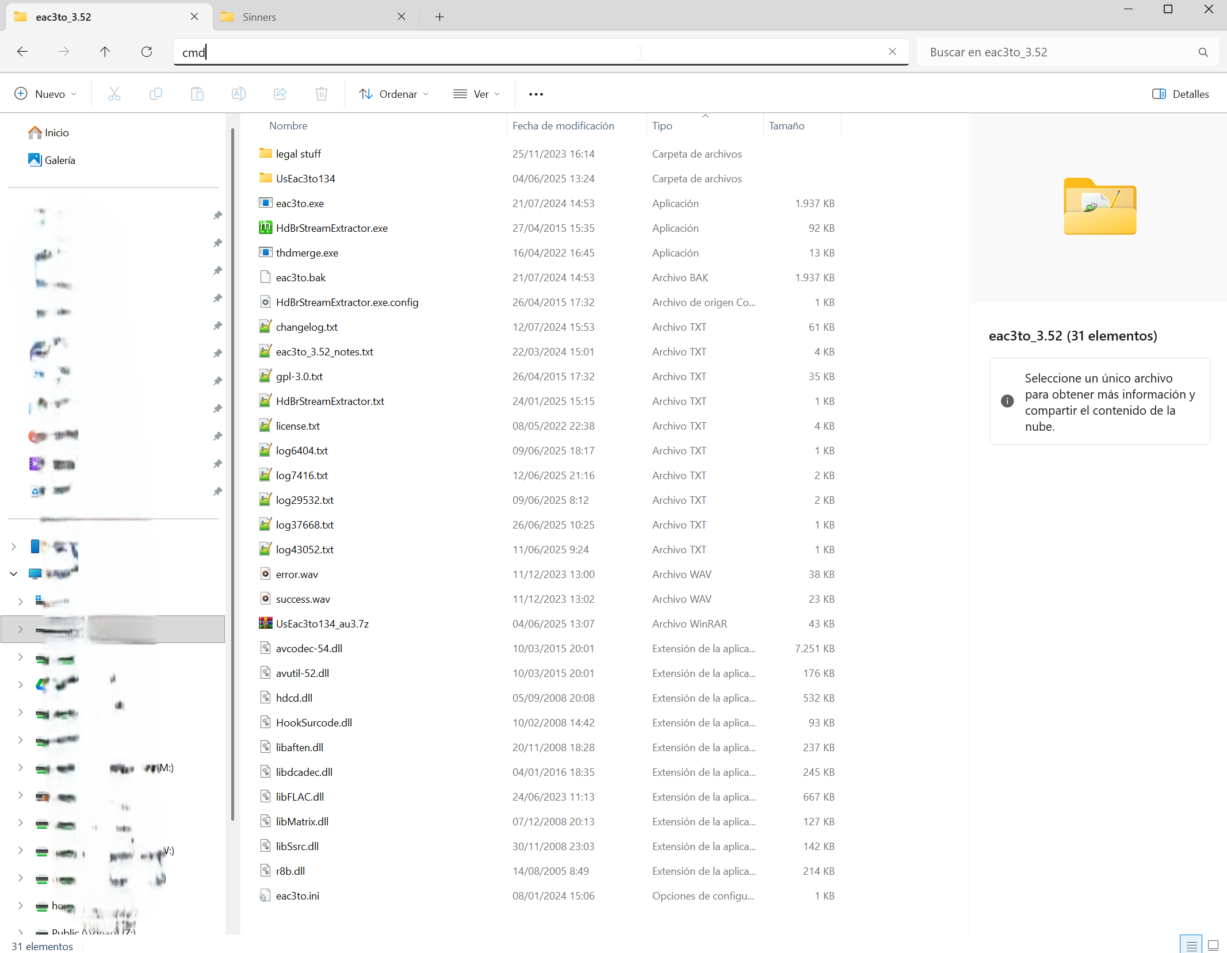Switch to large icons view in status bar
1227x953 pixels.
1213,945
